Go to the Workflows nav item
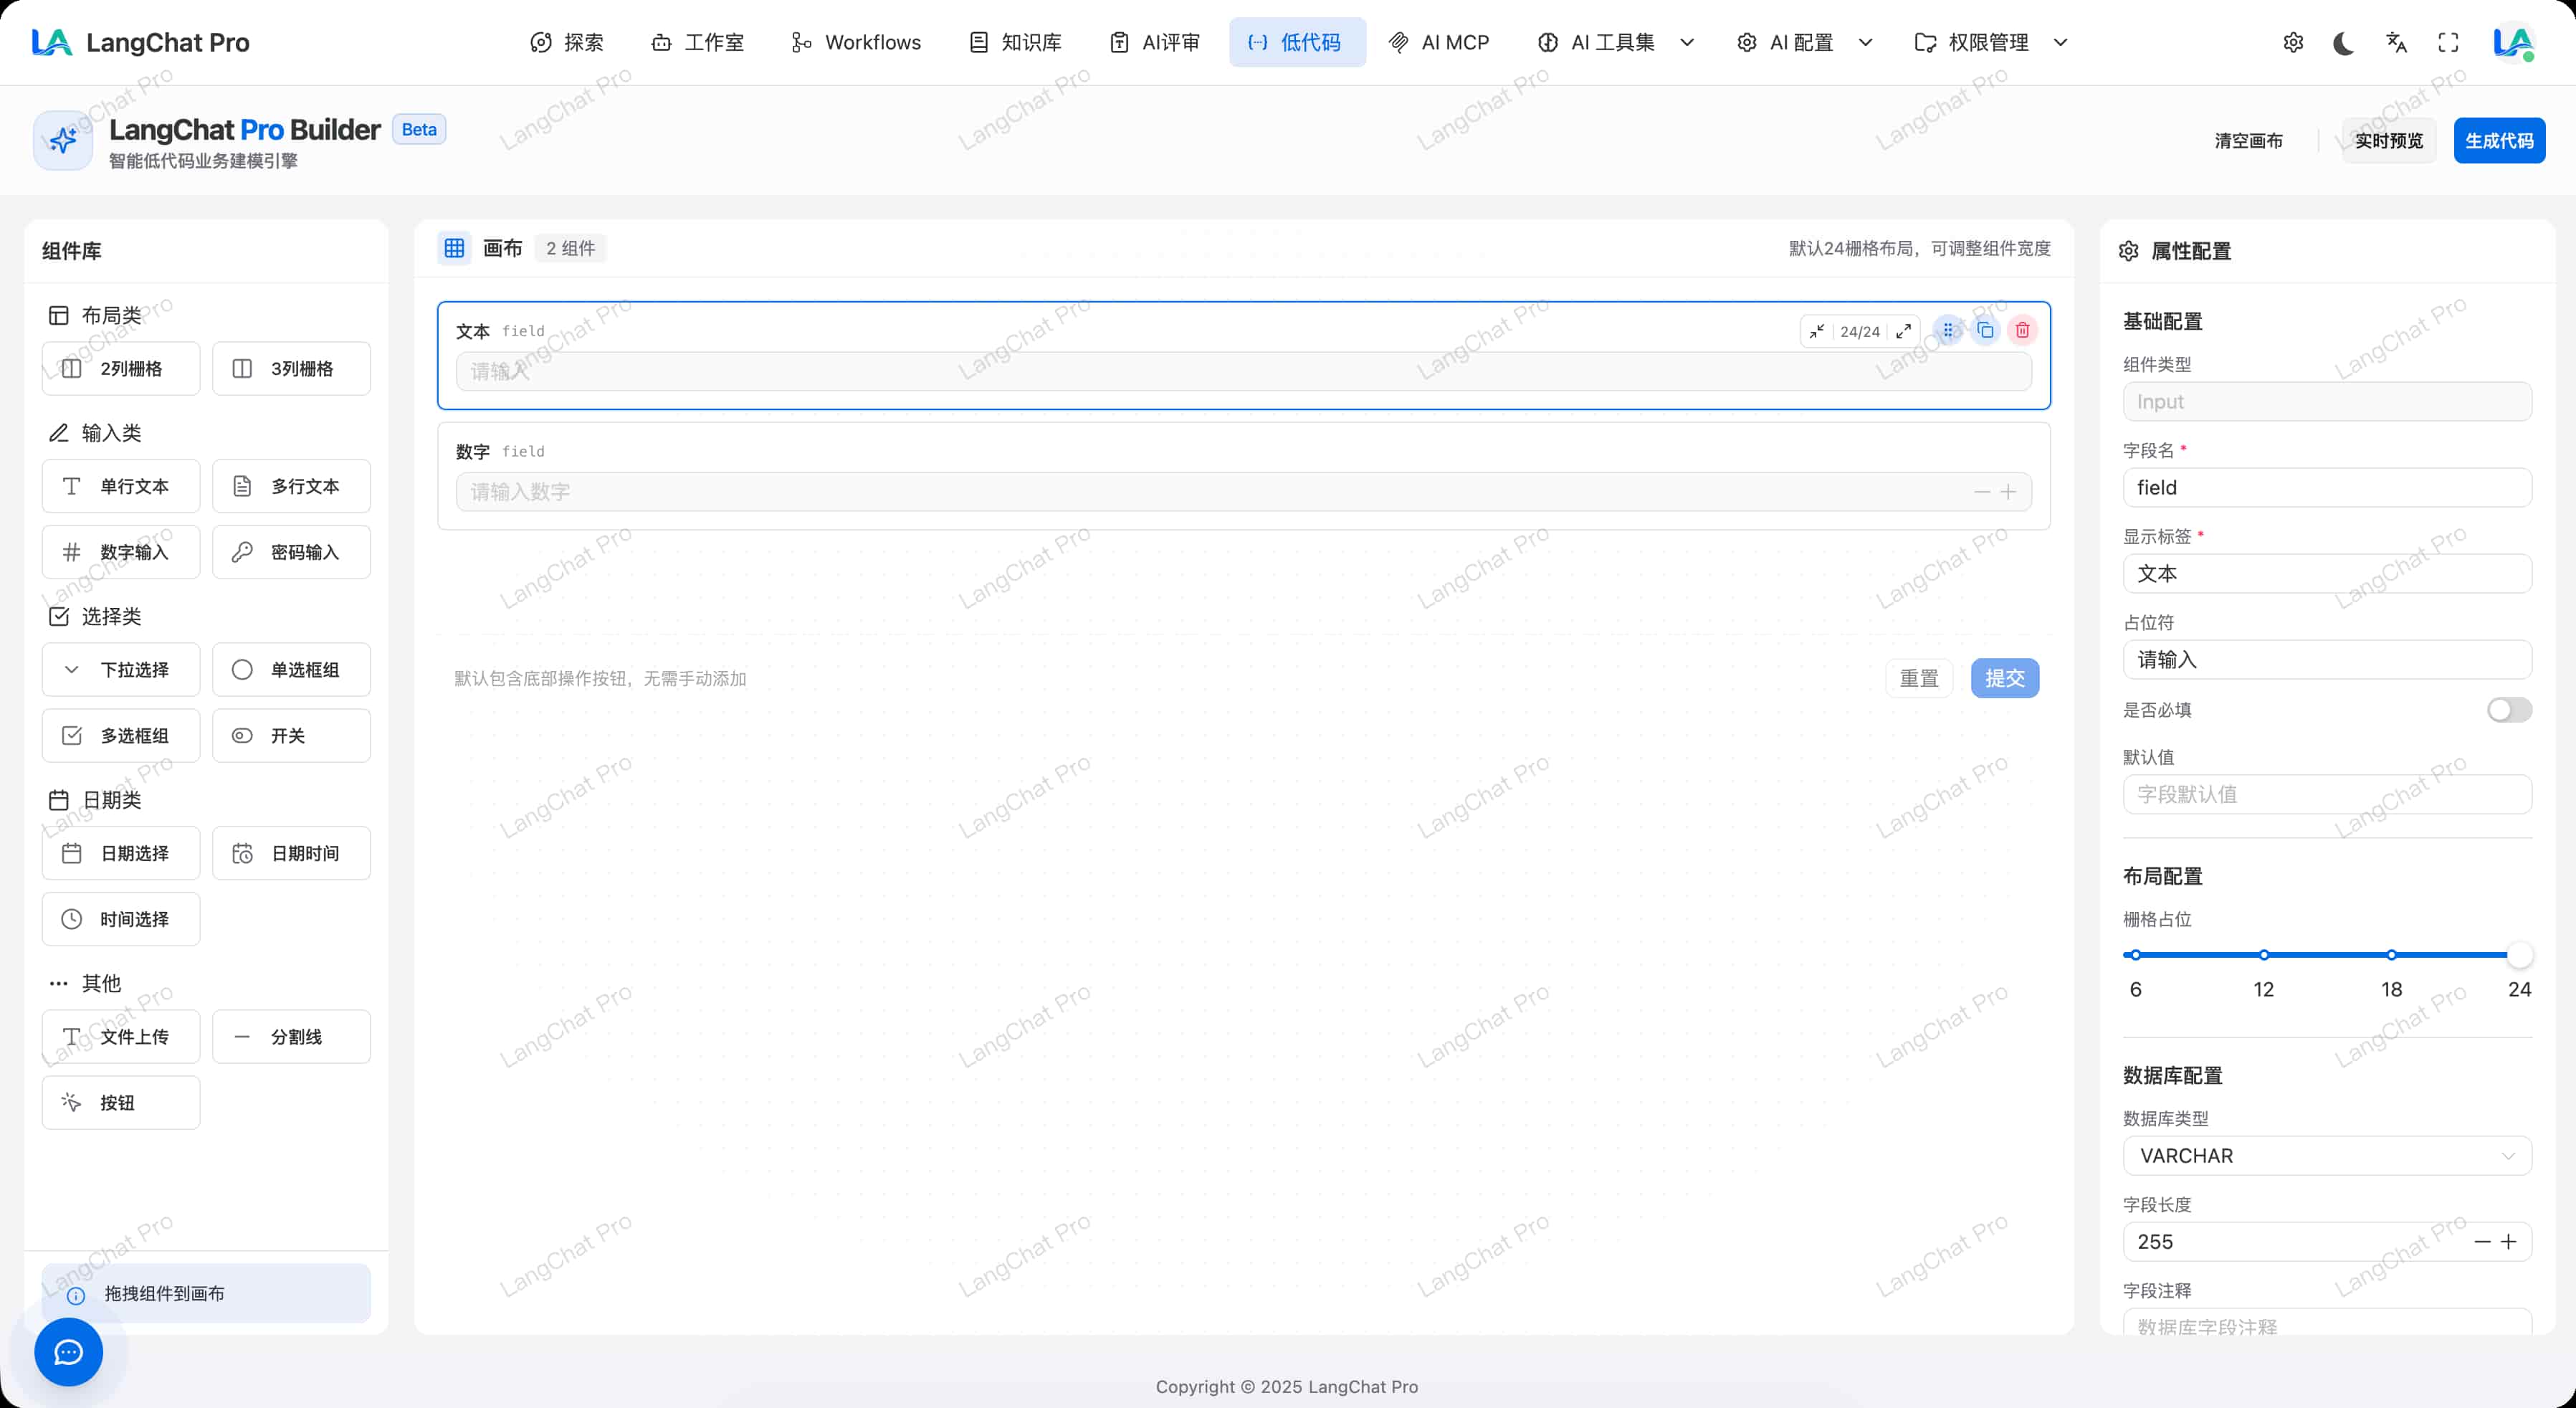2576x1408 pixels. (856, 43)
